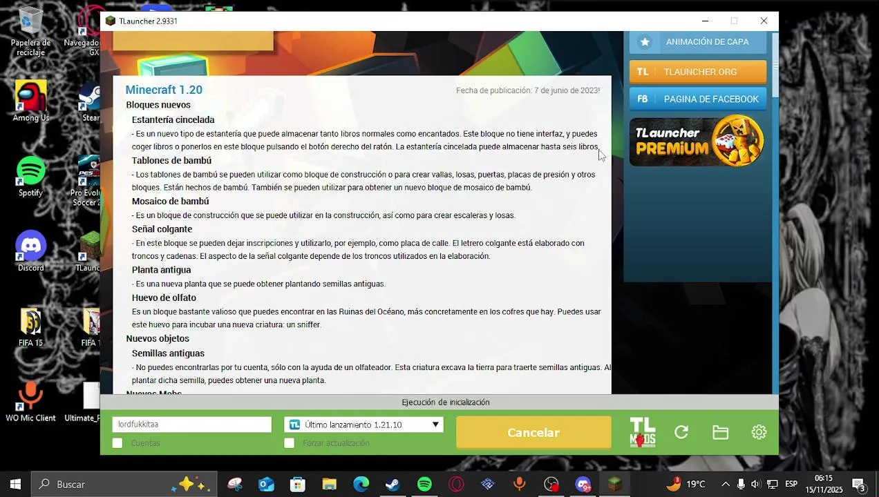
Task: Click the launcher page vertical scrollbar
Action: pos(775,65)
